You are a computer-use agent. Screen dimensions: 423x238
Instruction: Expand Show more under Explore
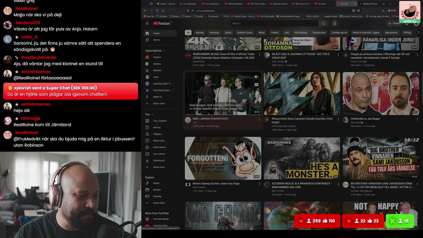(x=160, y=203)
